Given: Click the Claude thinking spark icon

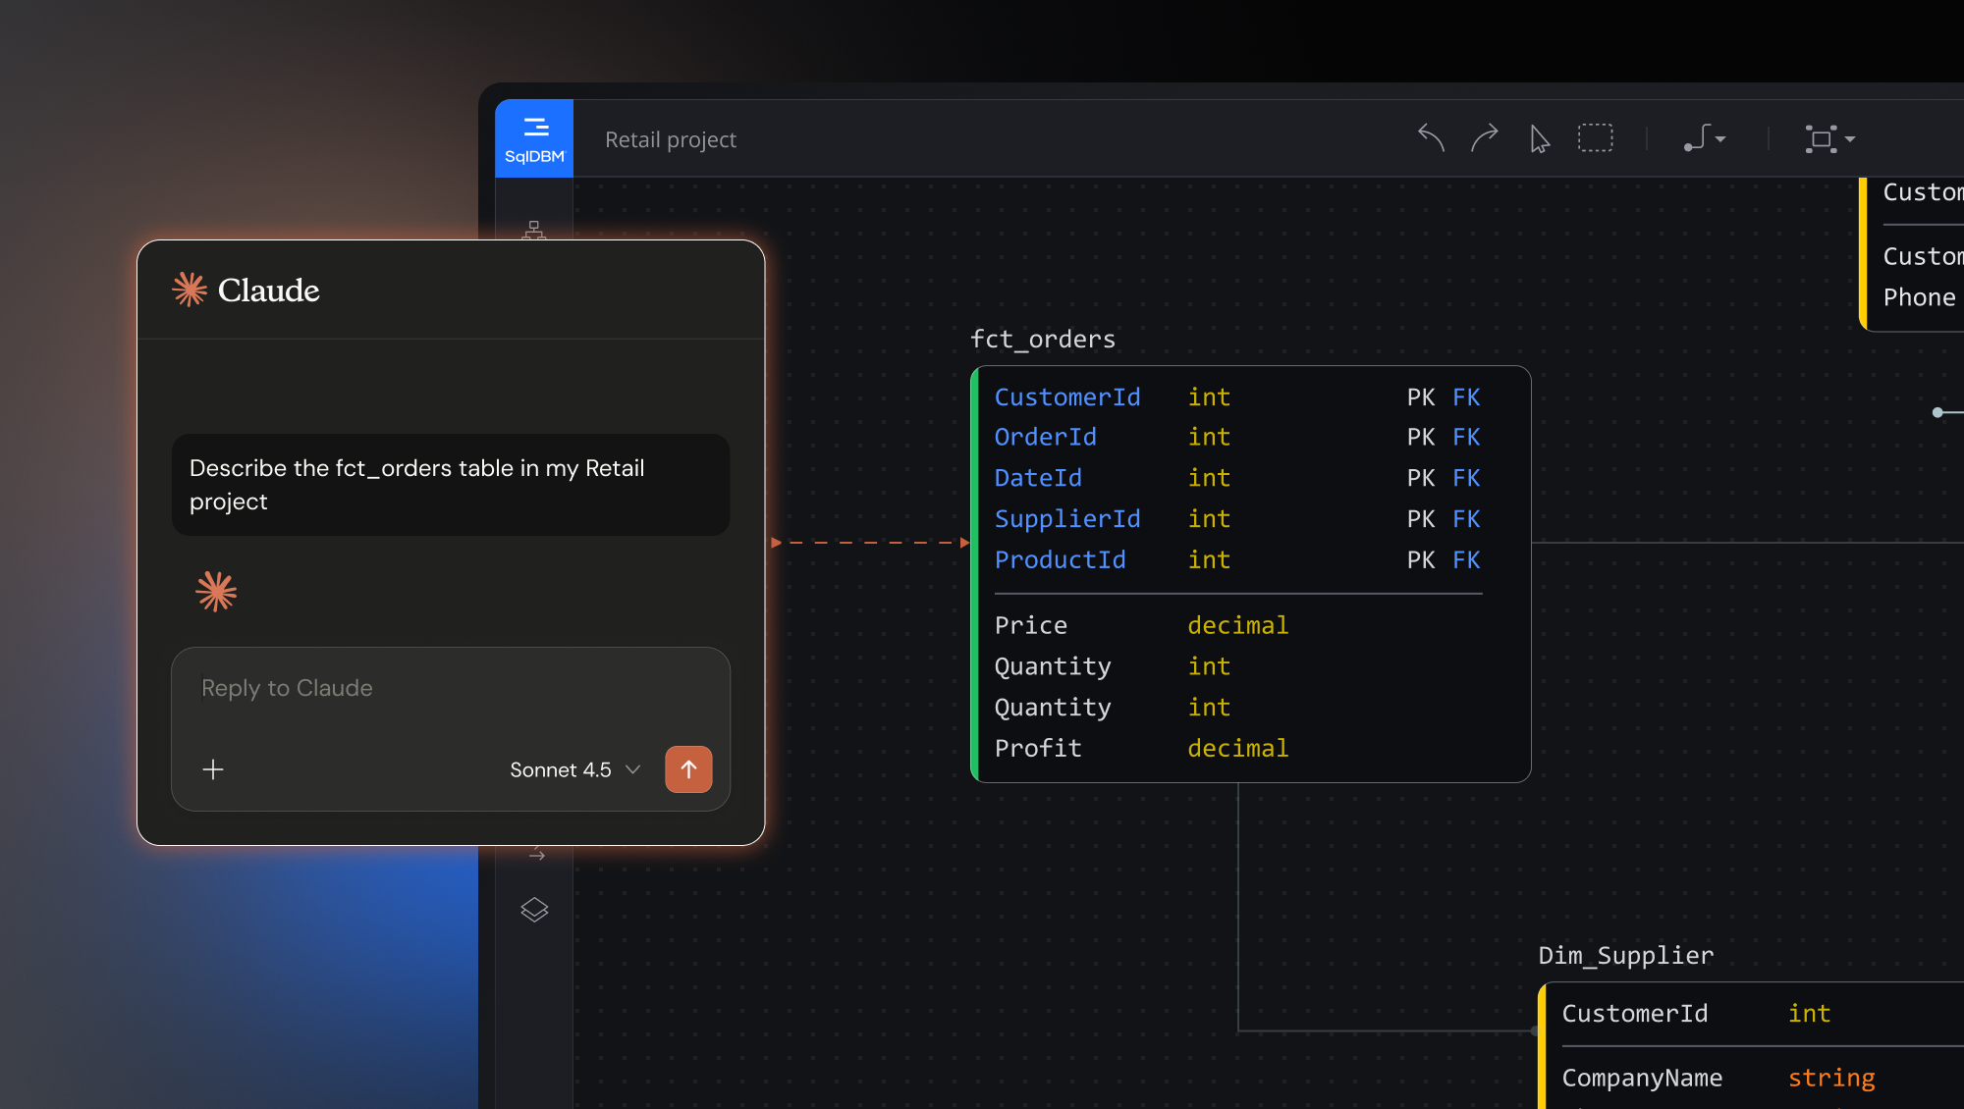Looking at the screenshot, I should (x=216, y=592).
